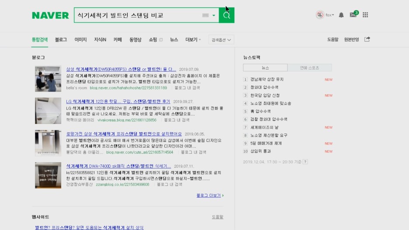Click the help question mark beside news time

pyautogui.click(x=305, y=162)
